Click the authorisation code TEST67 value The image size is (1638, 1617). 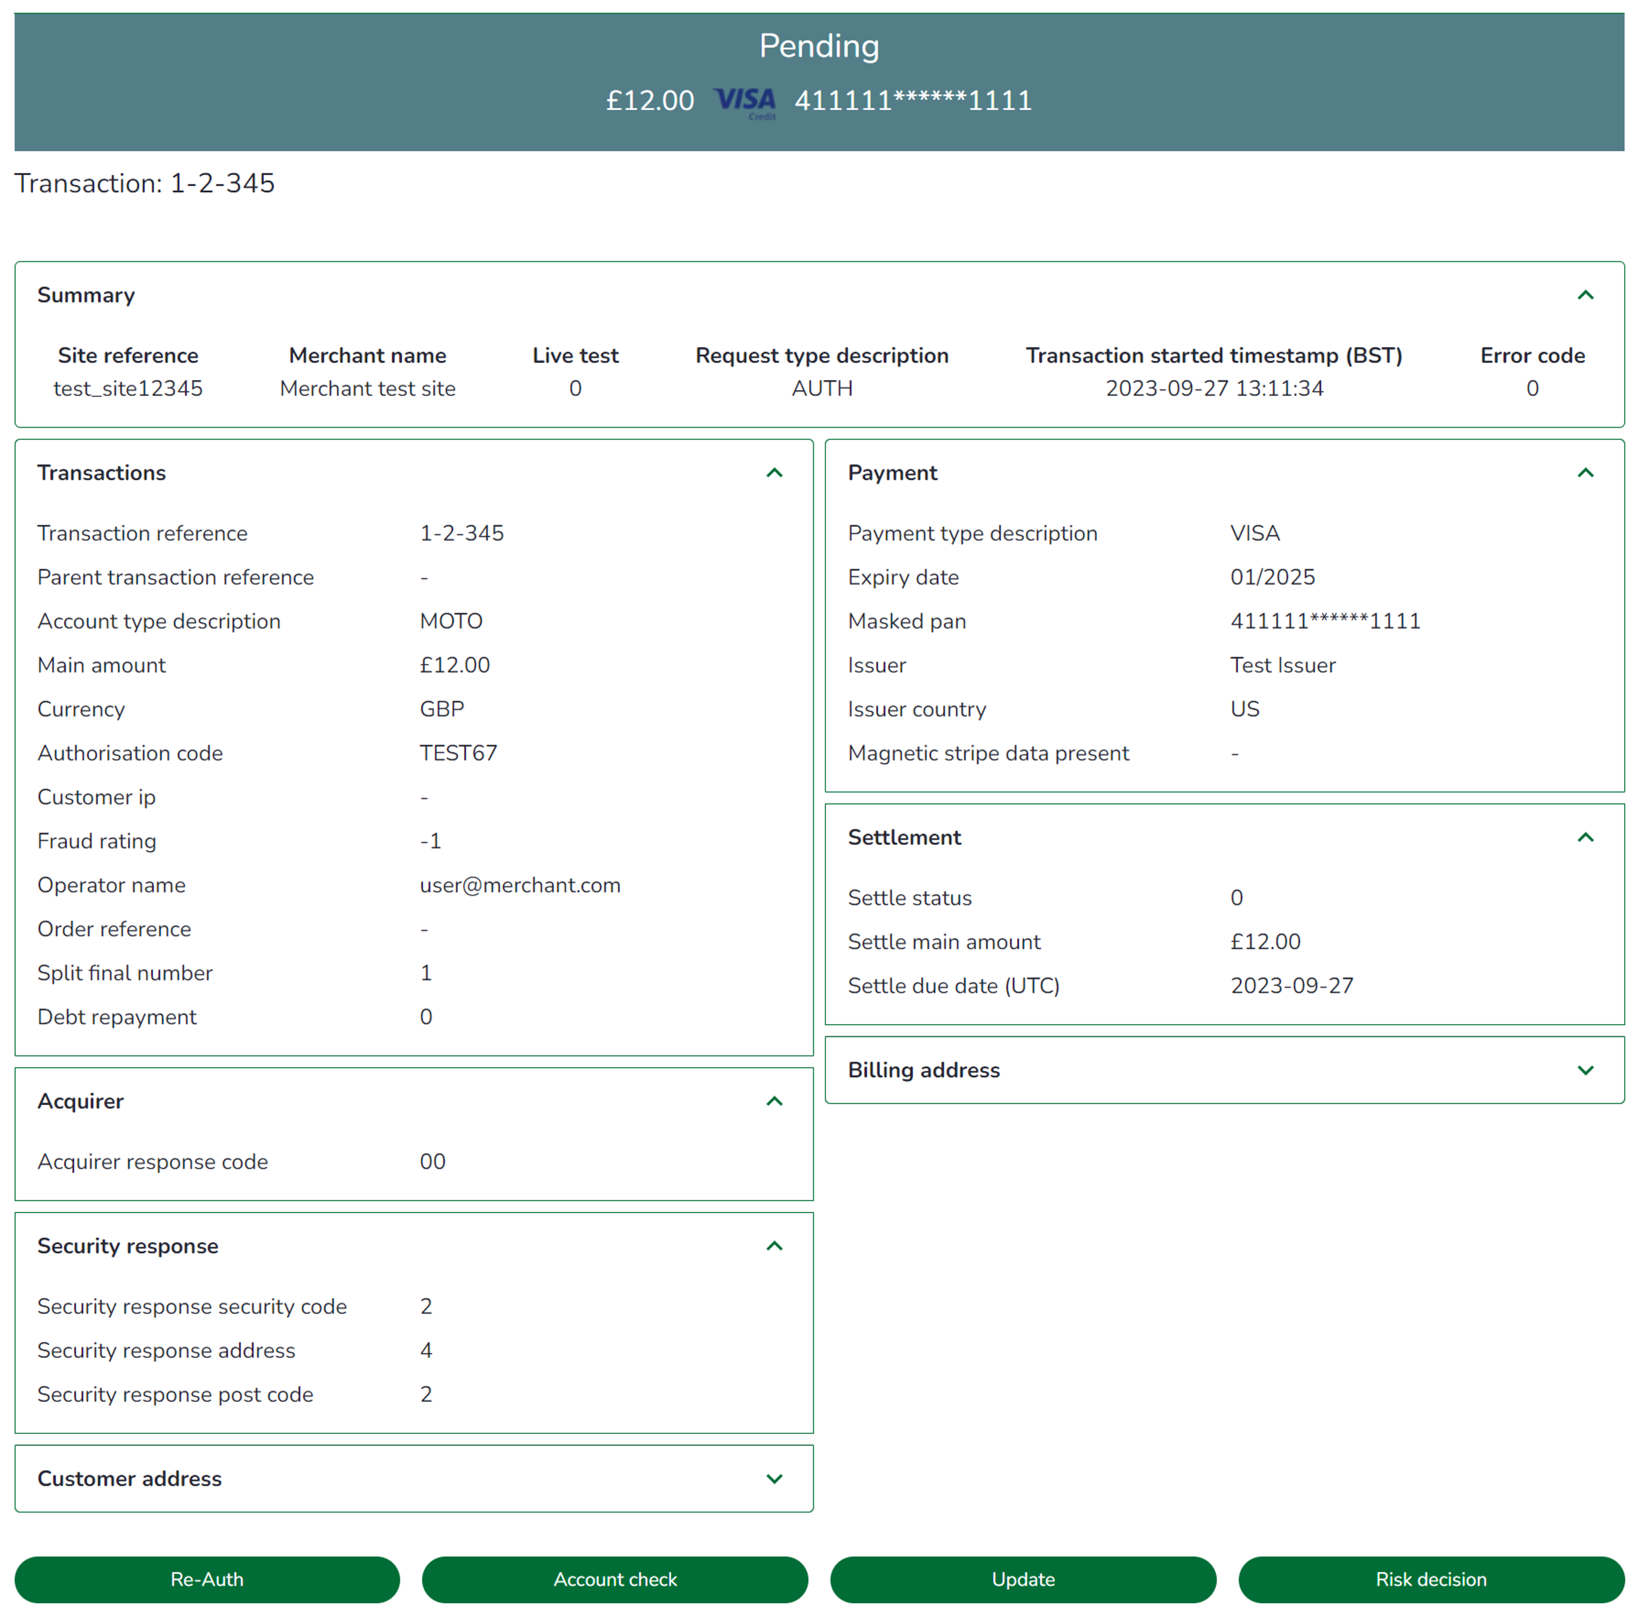pos(459,753)
